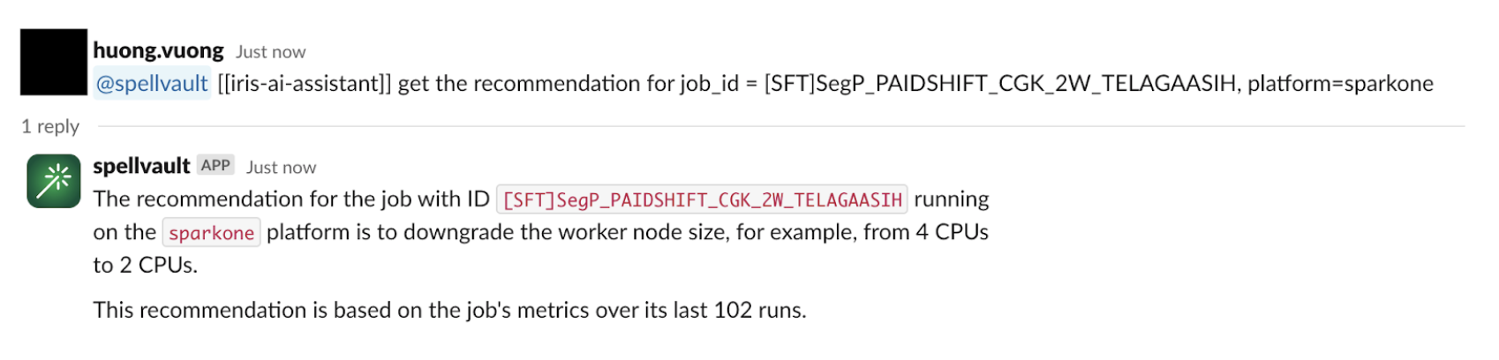The image size is (1499, 360).
Task: Click the red job ID code snippet
Action: pyautogui.click(x=703, y=199)
